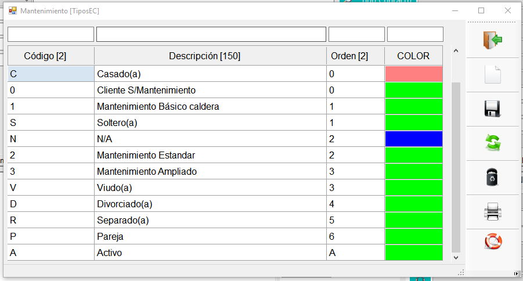Click the vertical scrollbar thumb
The width and height of the screenshot is (523, 281).
pyautogui.click(x=456, y=167)
